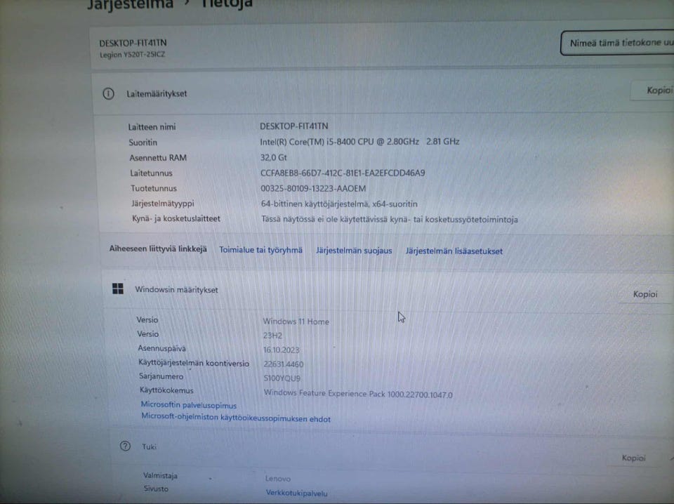
Task: Click install date 16.10.2023
Action: point(281,350)
